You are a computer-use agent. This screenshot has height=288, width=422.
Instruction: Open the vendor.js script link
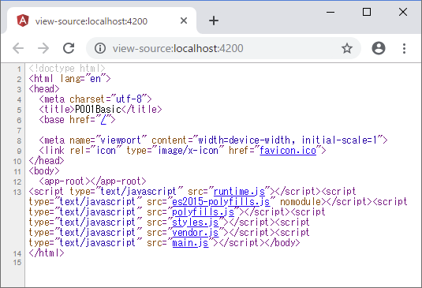pos(196,233)
